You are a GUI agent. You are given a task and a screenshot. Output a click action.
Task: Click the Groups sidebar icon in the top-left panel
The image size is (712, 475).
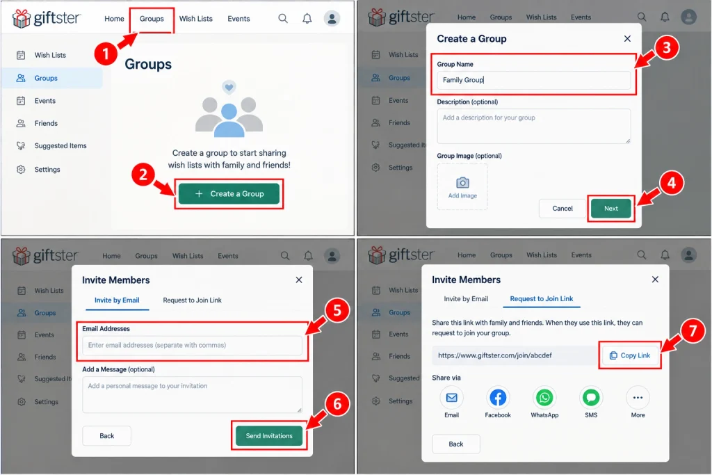21,78
